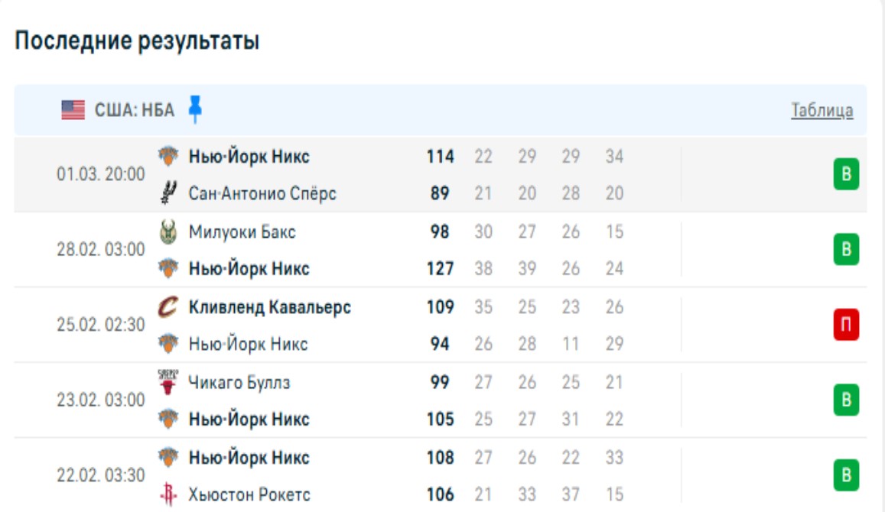
Task: Click green В badge for Spurs match
Action: 846,176
